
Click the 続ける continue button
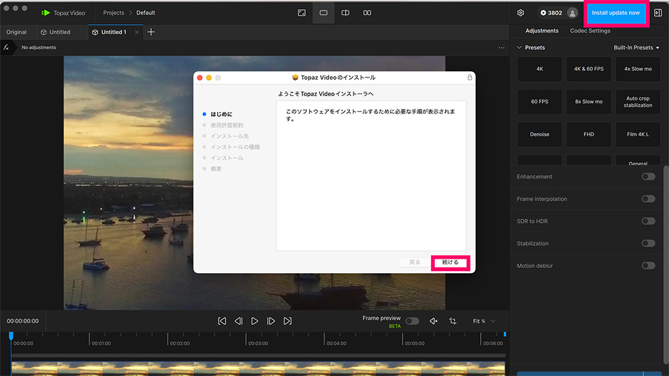[450, 262]
